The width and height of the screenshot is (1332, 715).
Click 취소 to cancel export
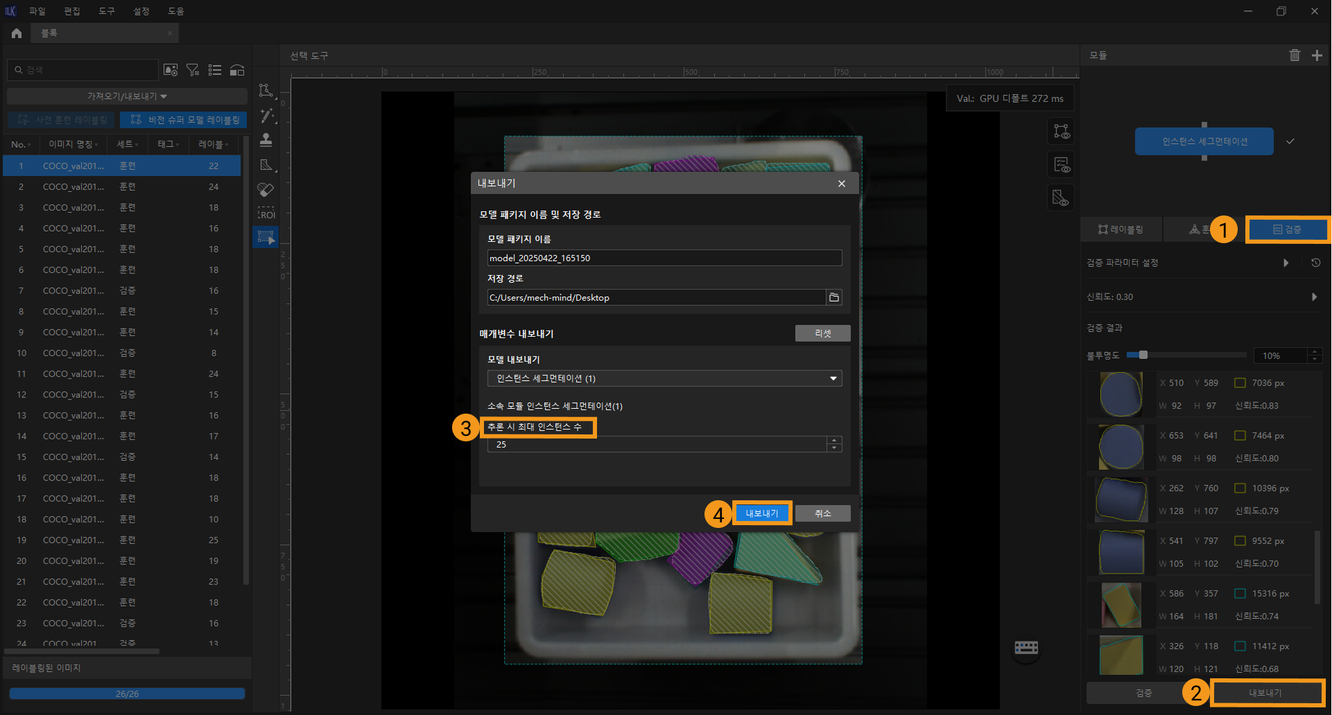tap(823, 513)
